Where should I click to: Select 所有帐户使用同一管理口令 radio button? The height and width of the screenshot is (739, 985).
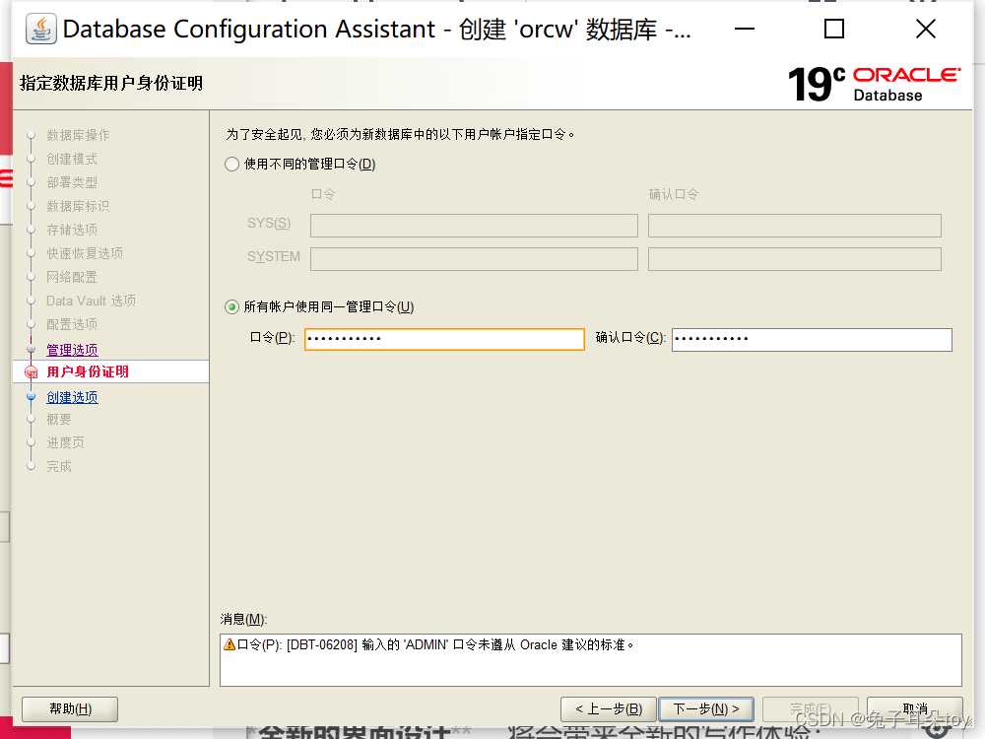coord(232,307)
